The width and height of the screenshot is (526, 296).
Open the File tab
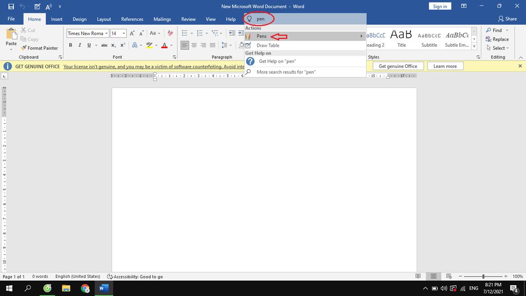point(11,19)
